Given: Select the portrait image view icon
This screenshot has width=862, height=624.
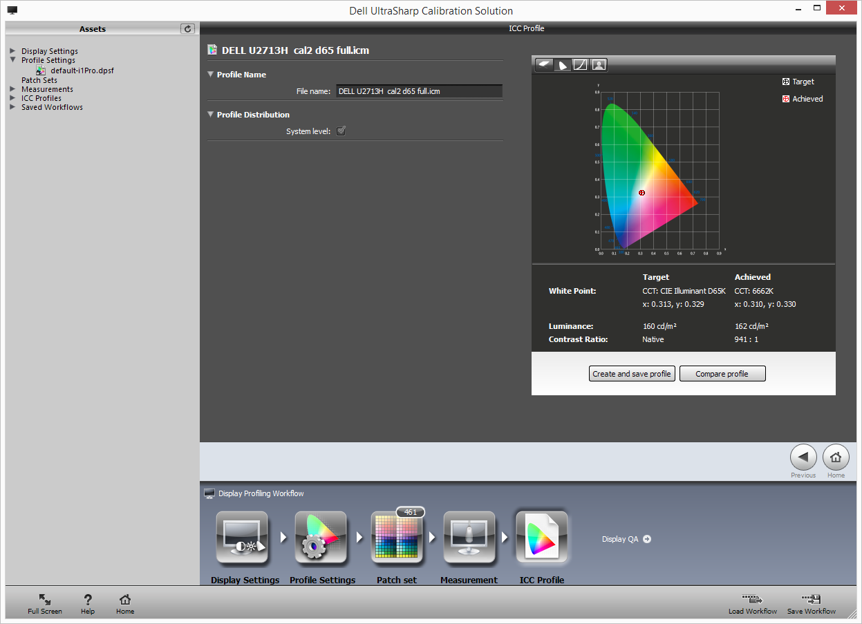Looking at the screenshot, I should pyautogui.click(x=599, y=64).
